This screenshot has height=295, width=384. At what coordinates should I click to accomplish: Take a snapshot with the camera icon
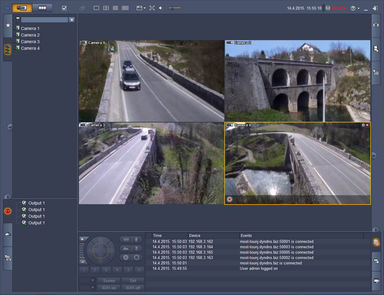click(x=376, y=25)
